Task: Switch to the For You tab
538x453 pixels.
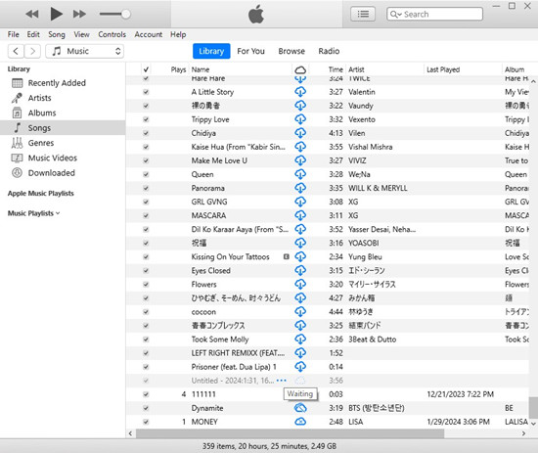Action: 250,51
